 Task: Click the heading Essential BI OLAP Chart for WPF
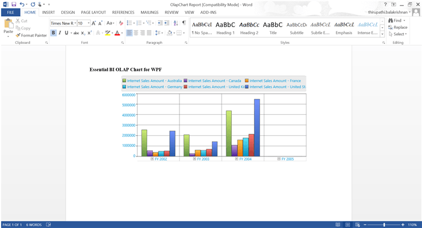click(x=126, y=70)
